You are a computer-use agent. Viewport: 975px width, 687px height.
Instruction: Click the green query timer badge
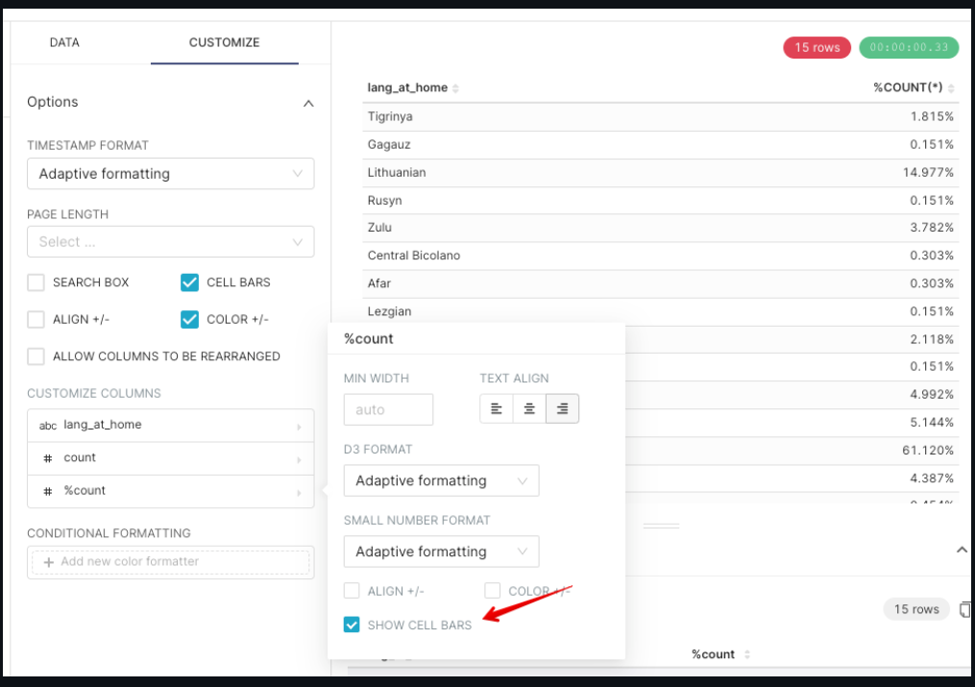pos(909,47)
